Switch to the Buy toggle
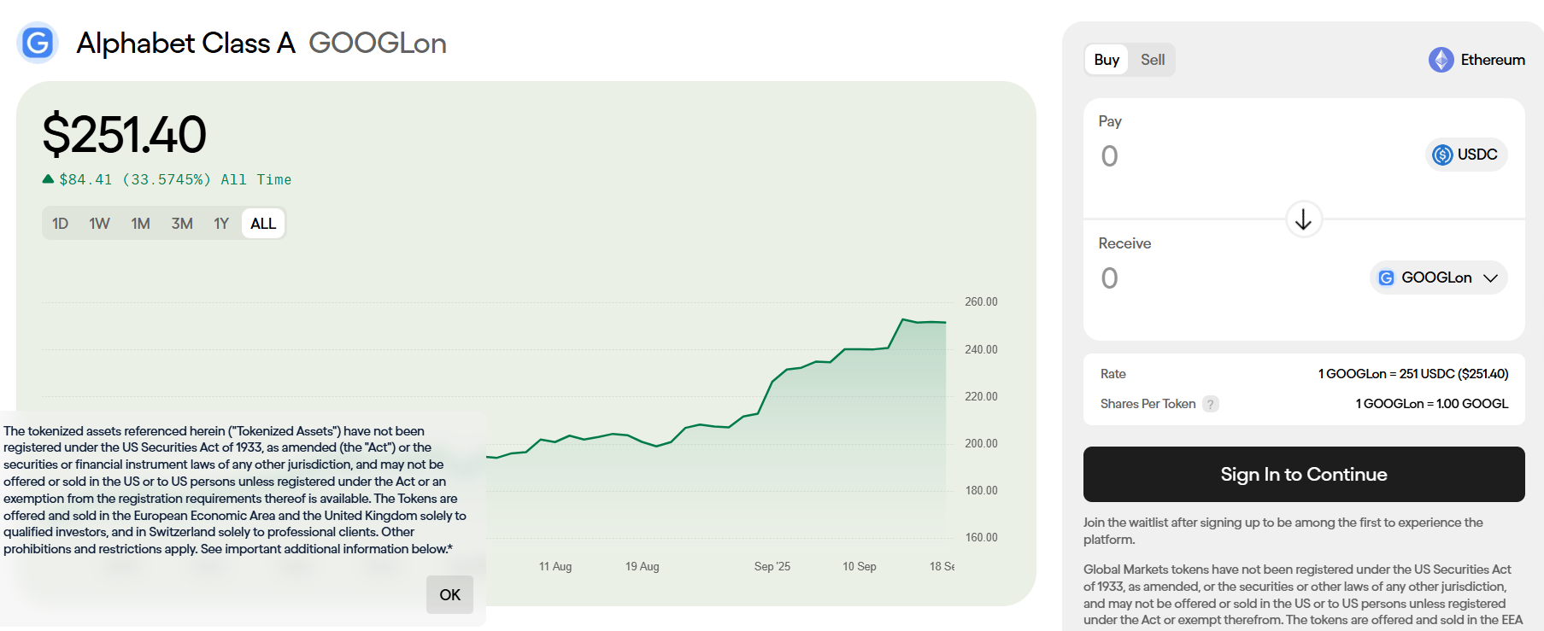 [1107, 60]
